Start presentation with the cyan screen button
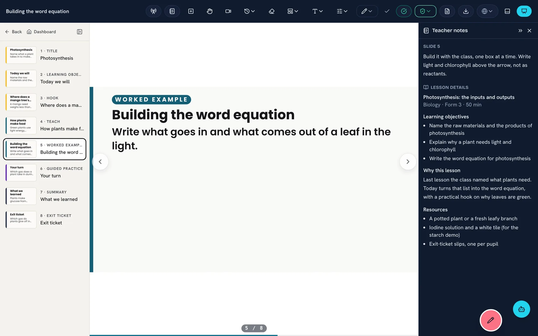538x336 pixels. pyautogui.click(x=524, y=11)
